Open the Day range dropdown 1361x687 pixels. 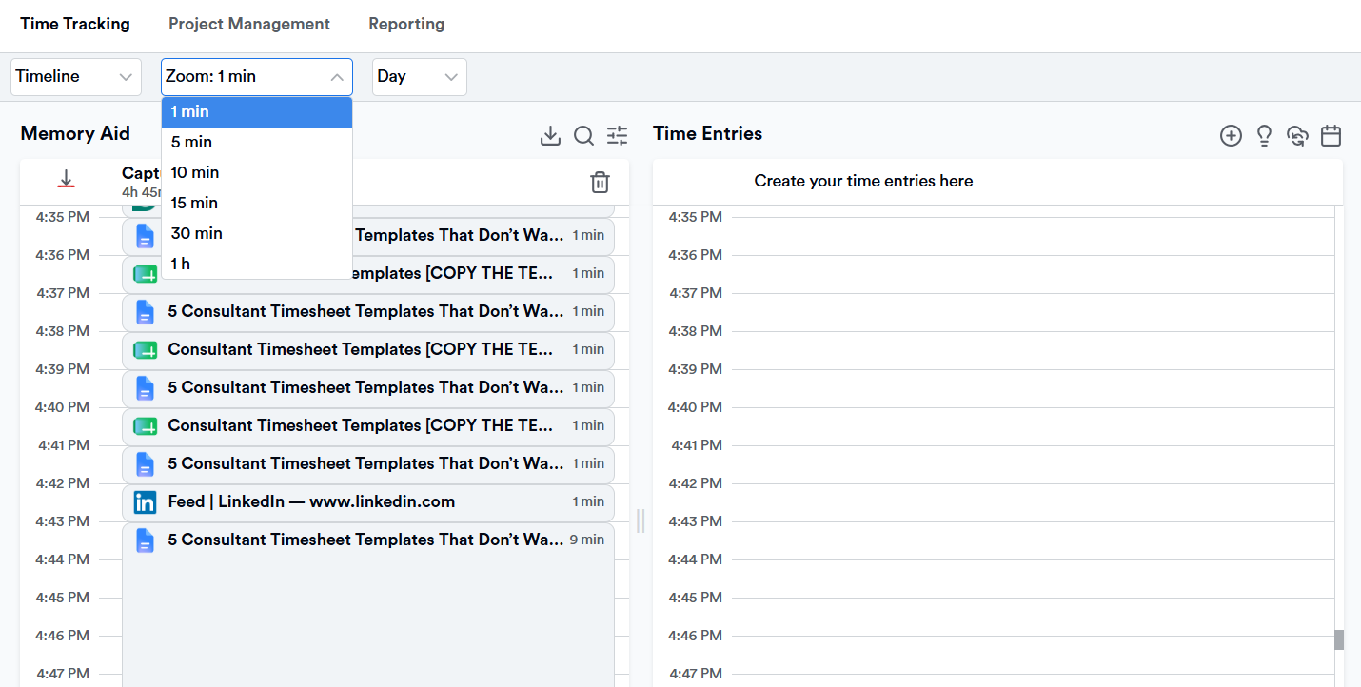420,77
